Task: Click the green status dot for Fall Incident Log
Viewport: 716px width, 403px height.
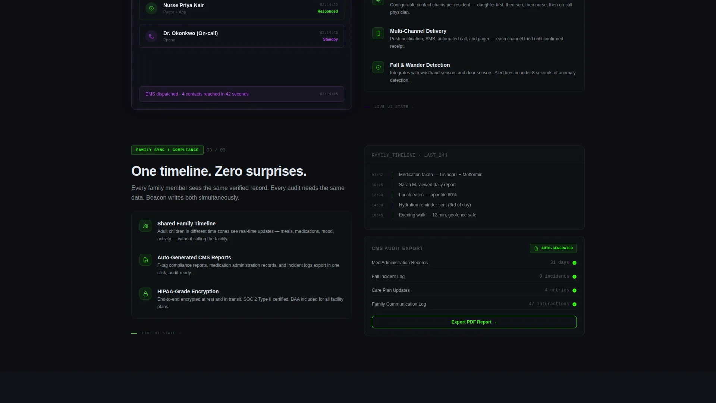Action: [x=574, y=277]
